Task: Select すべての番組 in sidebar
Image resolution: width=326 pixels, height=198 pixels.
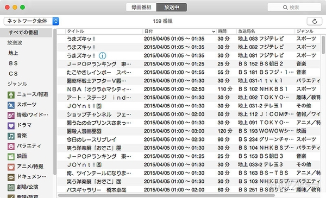Action: [x=26, y=33]
